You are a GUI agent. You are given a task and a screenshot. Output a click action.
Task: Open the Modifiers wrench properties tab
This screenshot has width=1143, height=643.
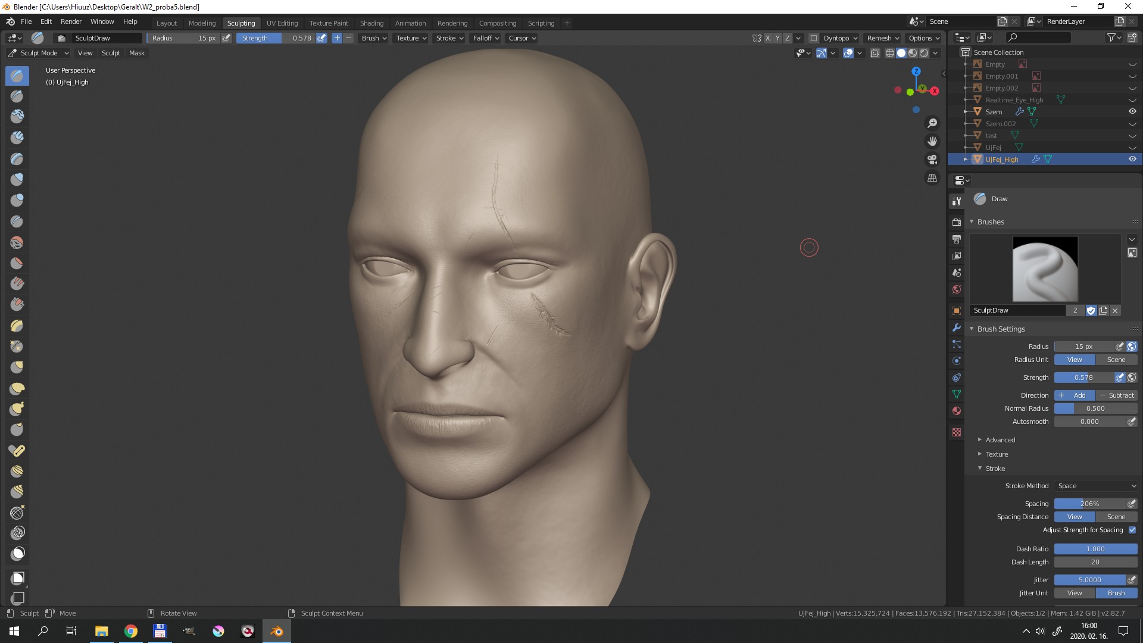tap(957, 327)
